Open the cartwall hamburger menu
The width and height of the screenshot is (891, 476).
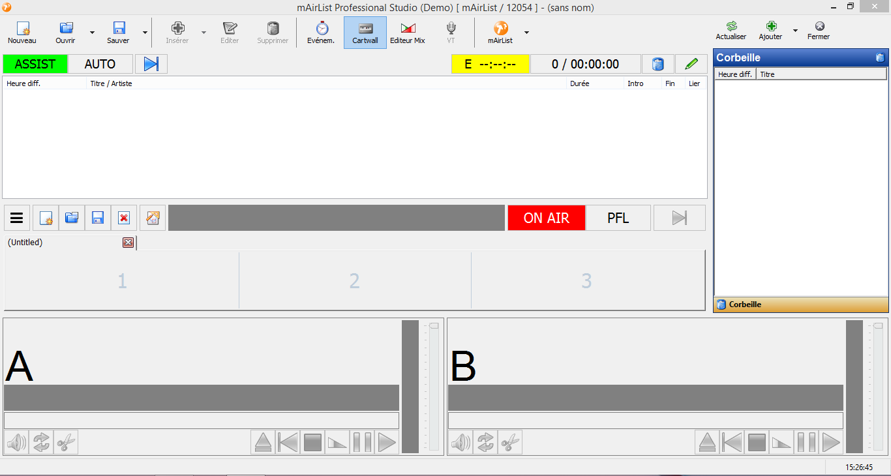[x=17, y=218]
